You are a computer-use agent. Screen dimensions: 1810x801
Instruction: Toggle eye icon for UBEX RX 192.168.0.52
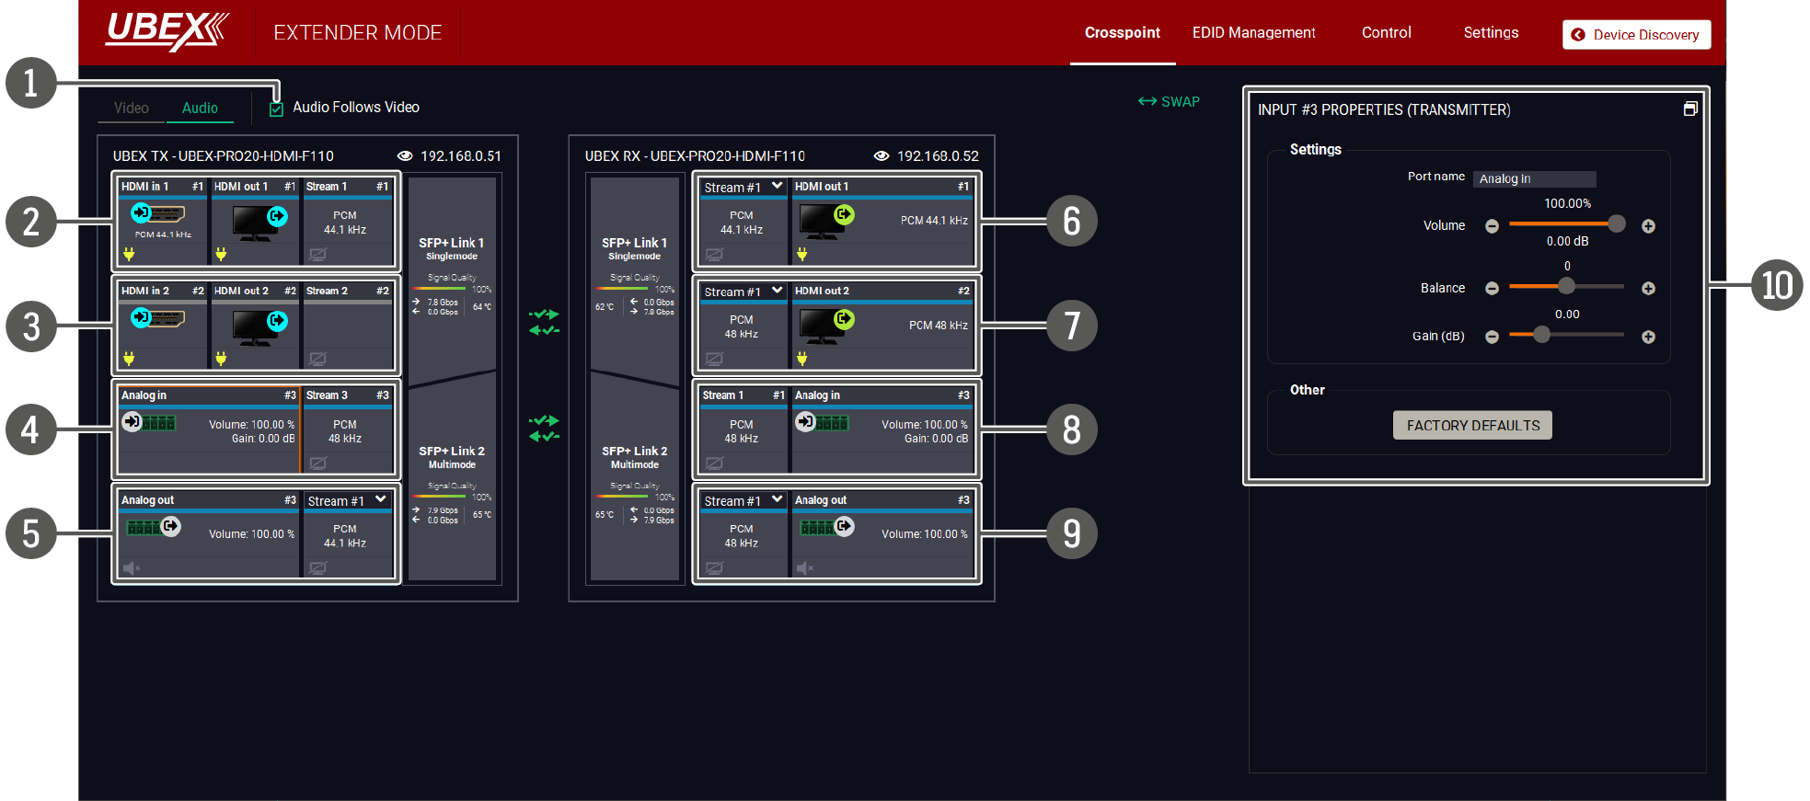882,155
